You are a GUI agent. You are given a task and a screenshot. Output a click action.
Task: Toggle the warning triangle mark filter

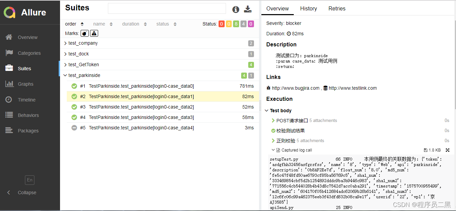[94, 33]
